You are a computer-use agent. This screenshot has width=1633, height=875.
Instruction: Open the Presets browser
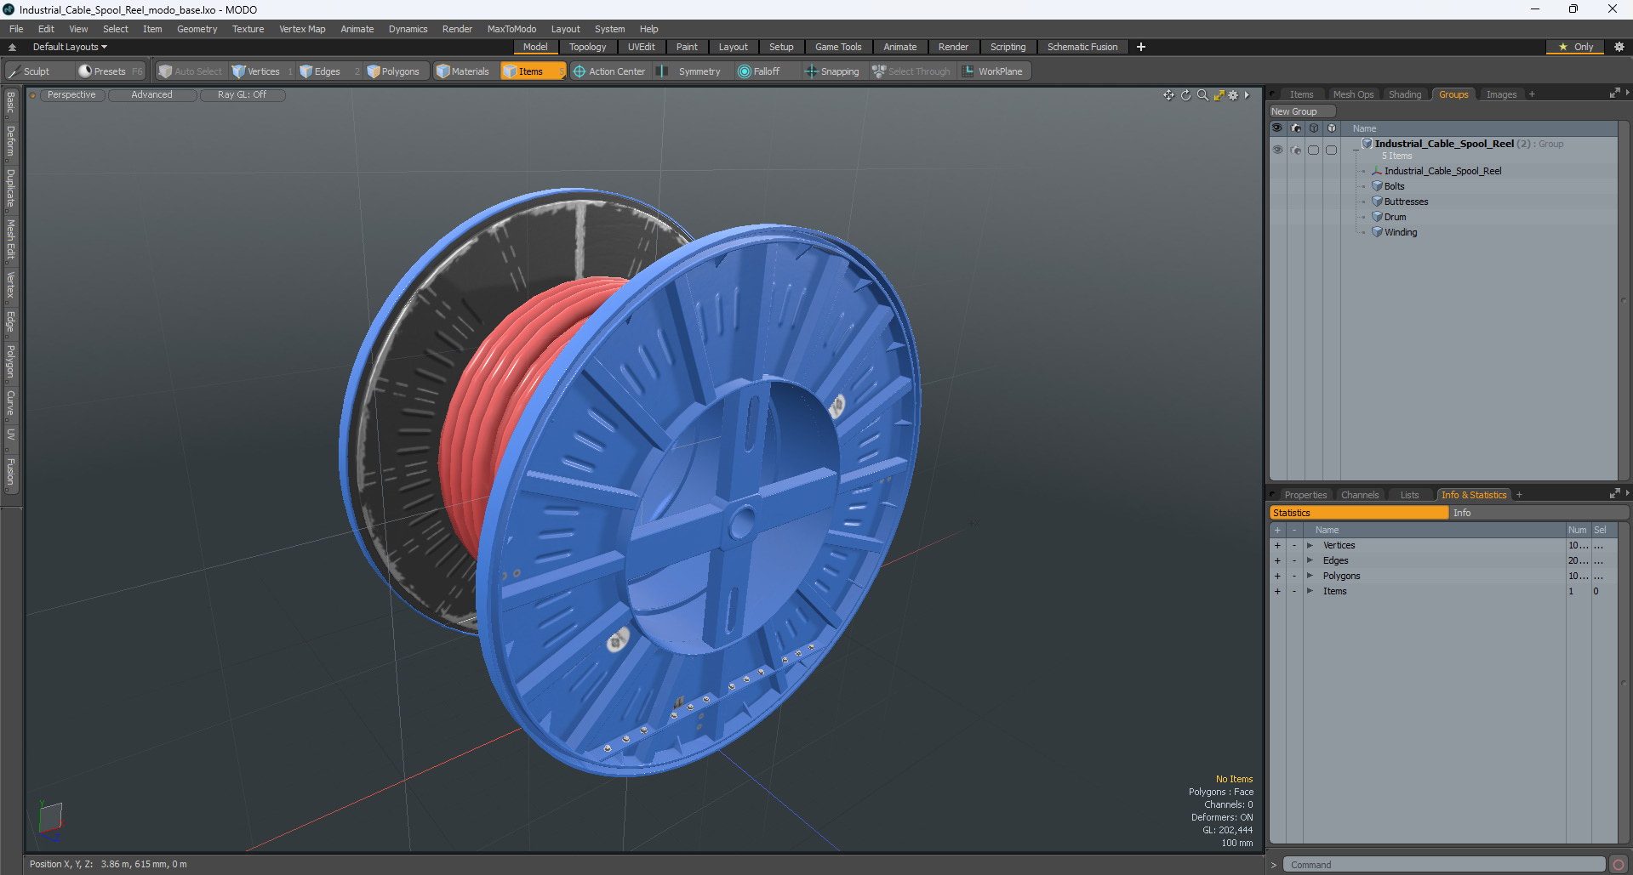(110, 71)
